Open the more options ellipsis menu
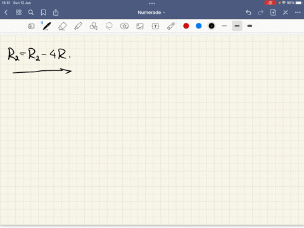 298,13
